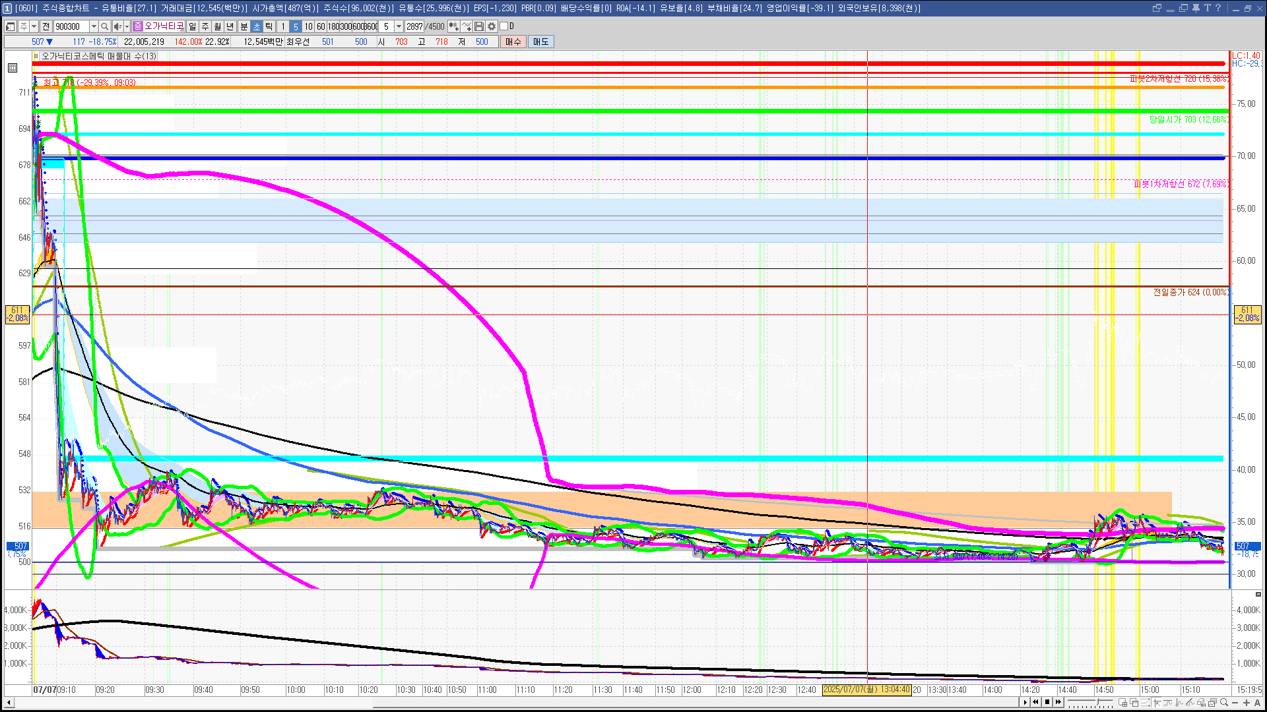Click the 매수 (buy) button
This screenshot has width=1267, height=712.
coord(513,42)
